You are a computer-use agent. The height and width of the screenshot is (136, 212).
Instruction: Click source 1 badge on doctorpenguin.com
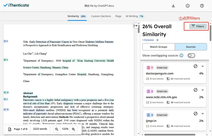point(150,68)
